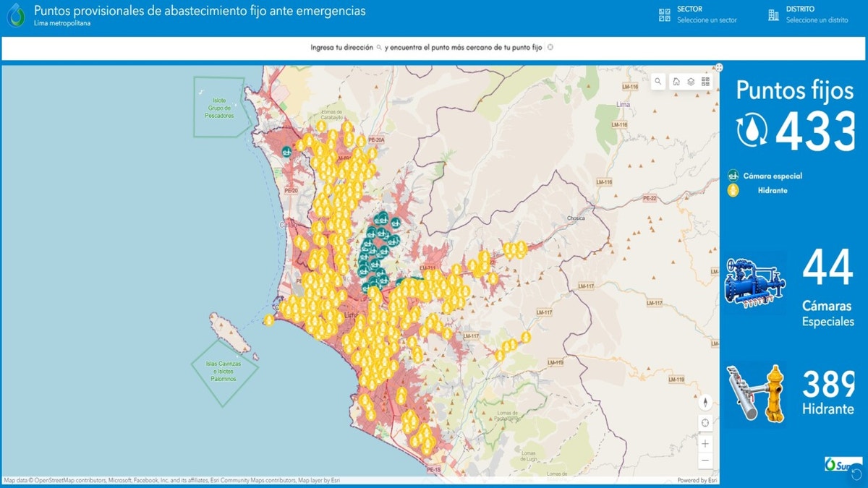Open the map layers list
This screenshot has height=488, width=868.
pyautogui.click(x=691, y=82)
